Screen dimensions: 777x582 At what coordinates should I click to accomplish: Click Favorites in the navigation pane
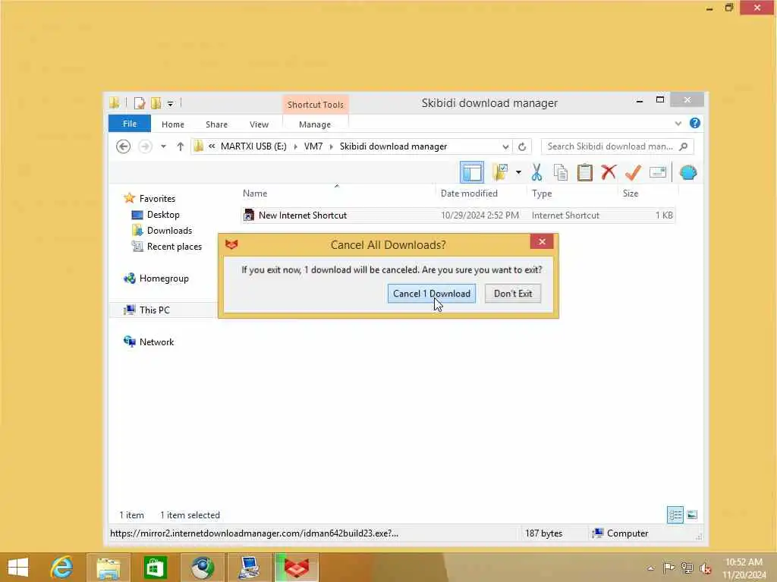[x=157, y=198]
